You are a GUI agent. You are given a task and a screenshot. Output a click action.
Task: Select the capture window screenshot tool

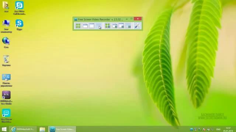coord(85,26)
